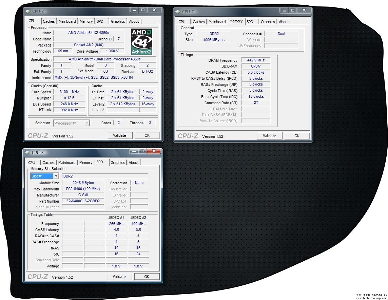Go to SPD tab in the Memory window

[250, 21]
